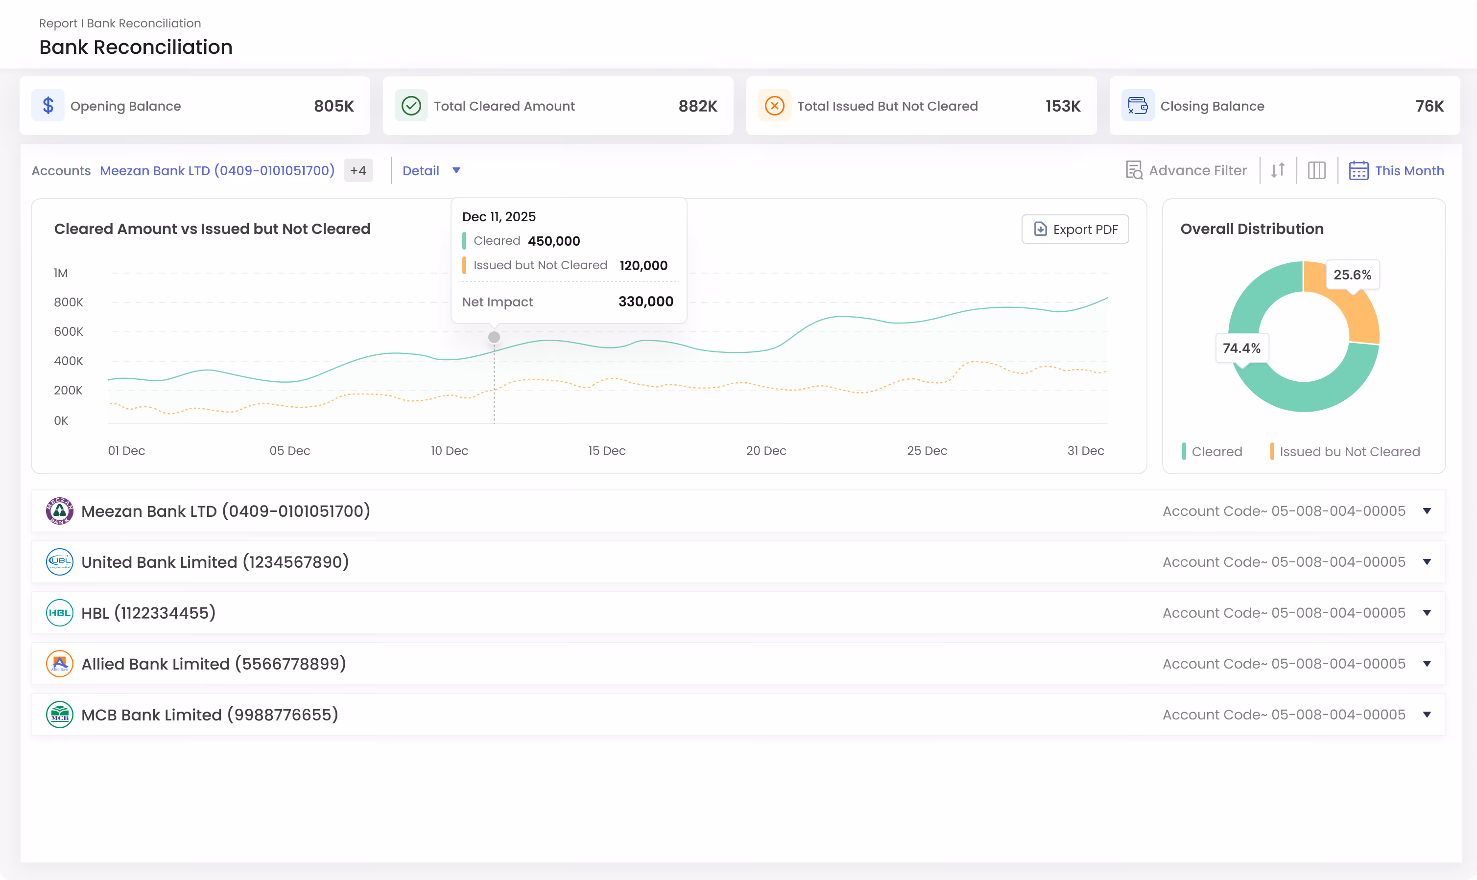Click the 25.6% donut label
Screen dimensions: 1477x880
tap(1353, 275)
